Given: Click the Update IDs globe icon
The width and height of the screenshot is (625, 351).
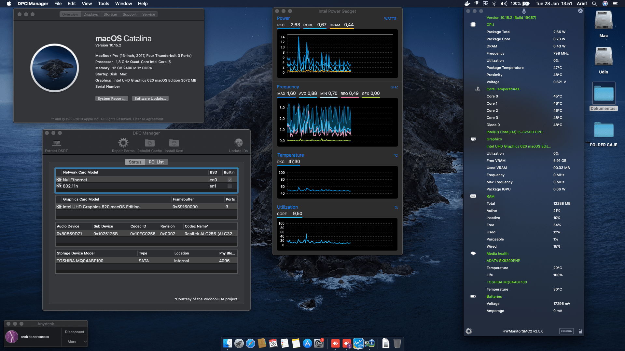Looking at the screenshot, I should tap(239, 143).
